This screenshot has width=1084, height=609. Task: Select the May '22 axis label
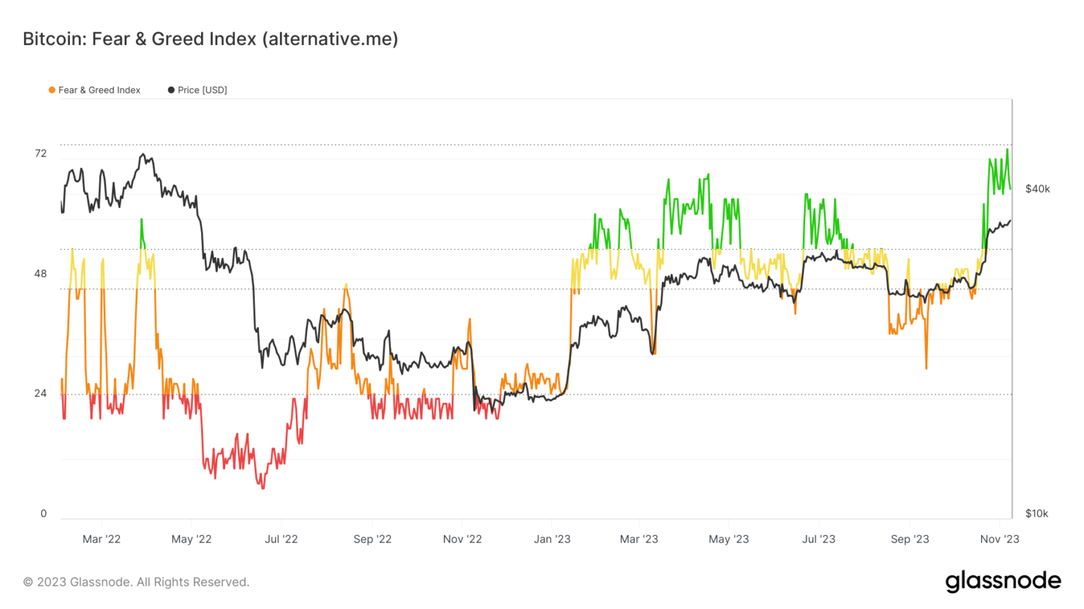(191, 539)
